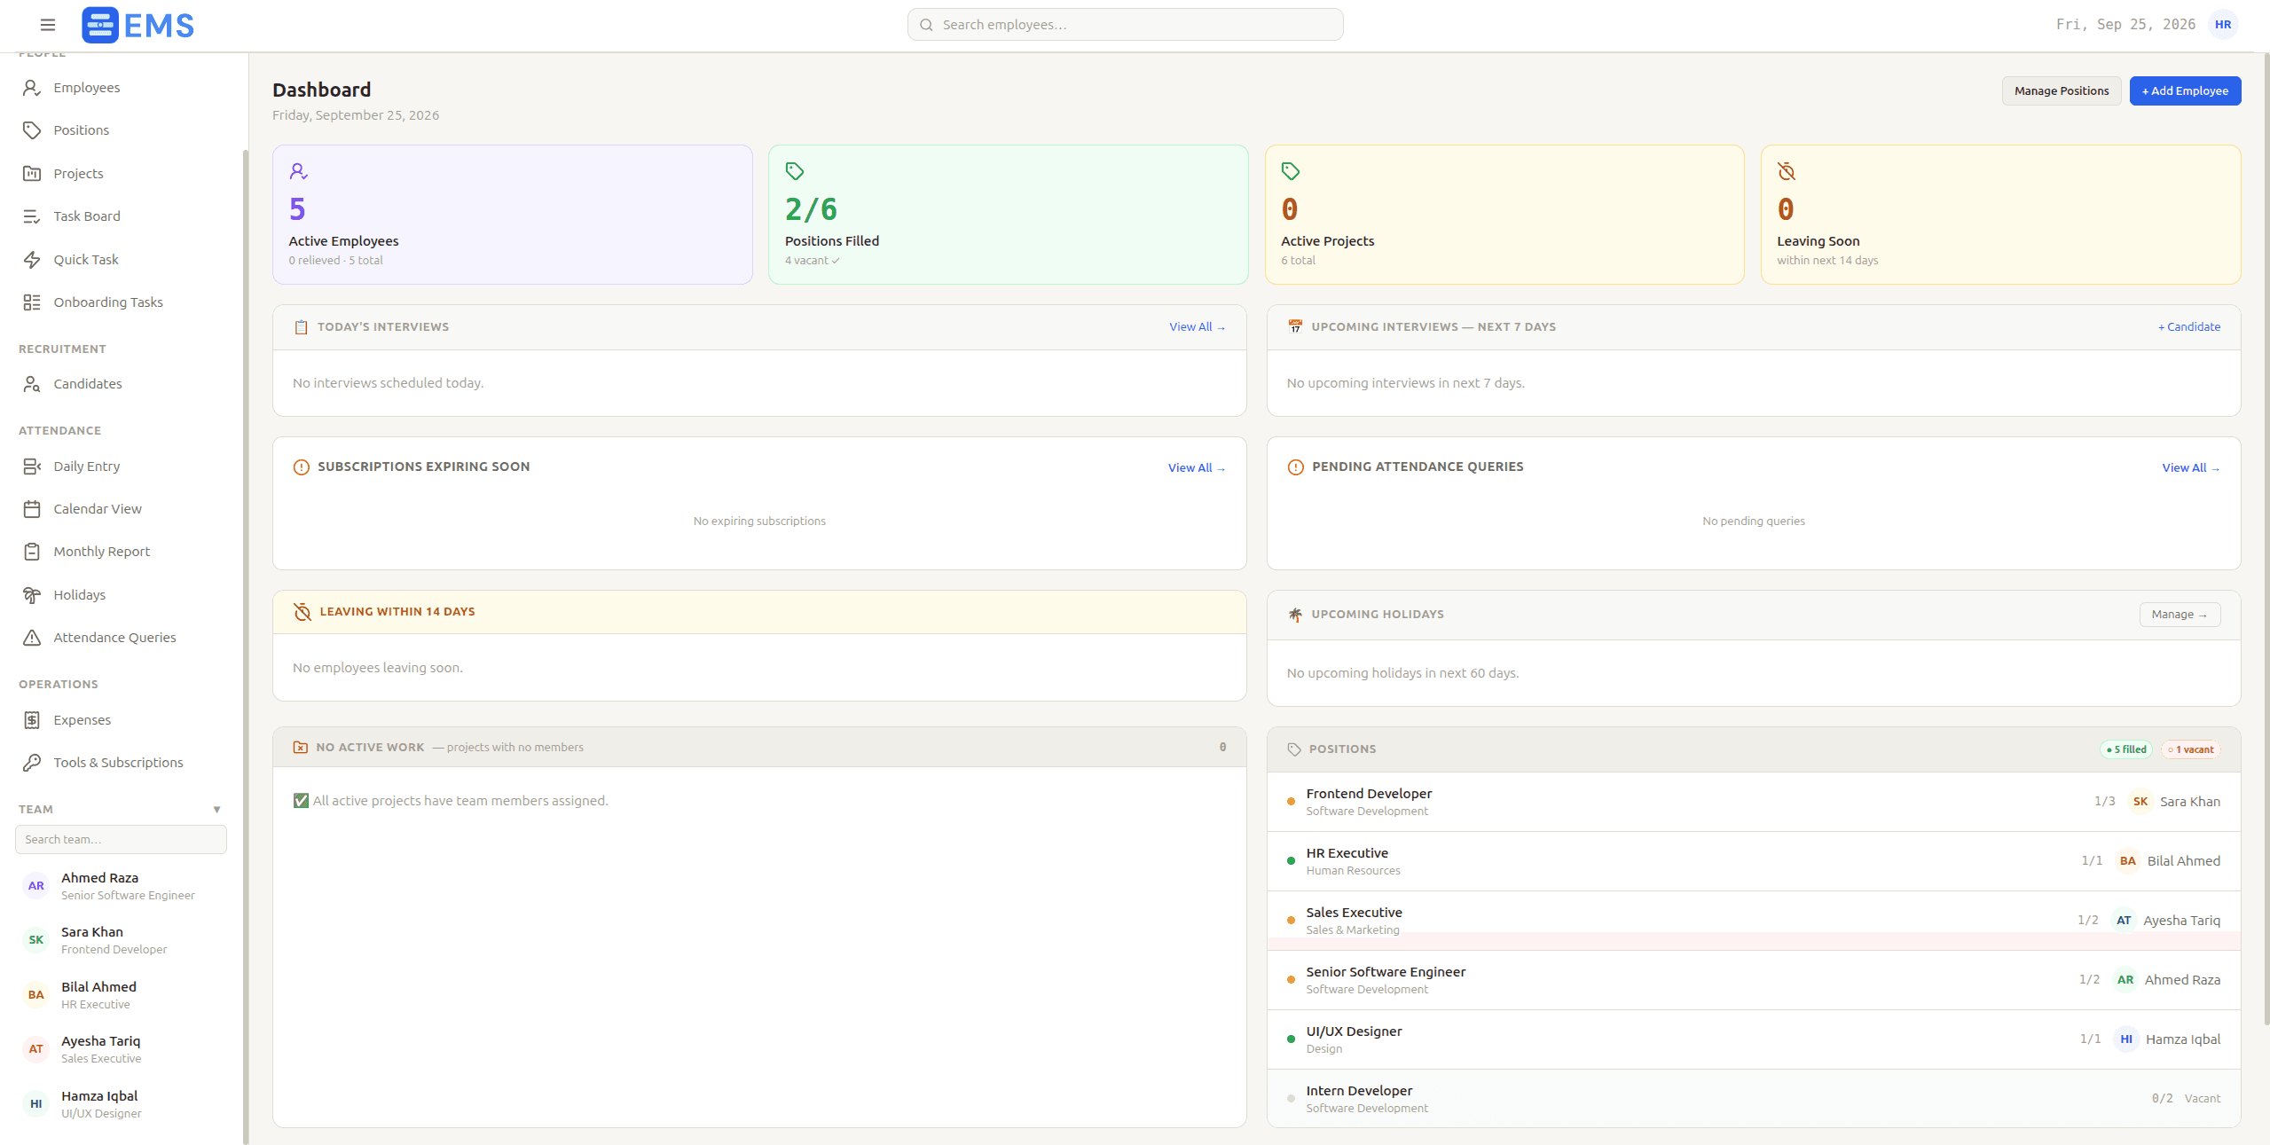Click View All in Today's Interviews
Screen dimensions: 2270x1145
click(1197, 327)
